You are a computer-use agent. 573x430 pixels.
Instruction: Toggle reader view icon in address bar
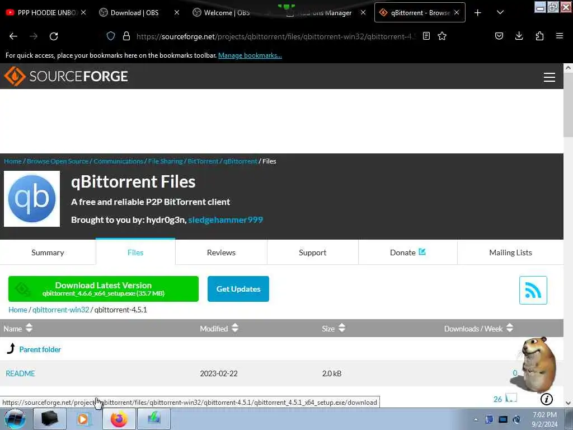(x=426, y=36)
